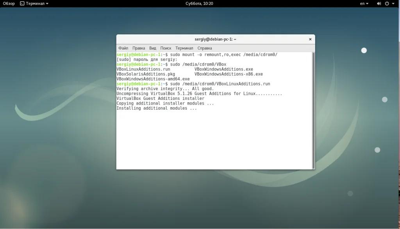Click the Installing additional modules line
Image resolution: width=400 pixels, height=229 pixels.
pyautogui.click(x=156, y=108)
